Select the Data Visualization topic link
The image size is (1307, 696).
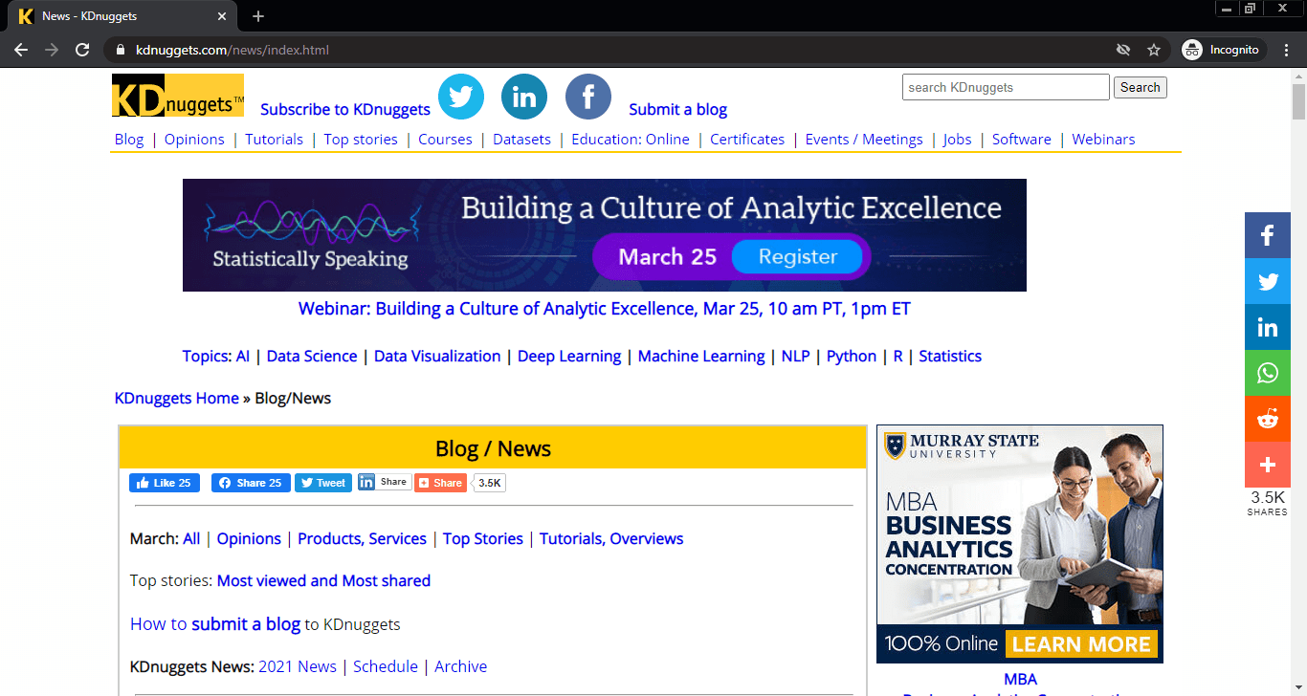[437, 356]
